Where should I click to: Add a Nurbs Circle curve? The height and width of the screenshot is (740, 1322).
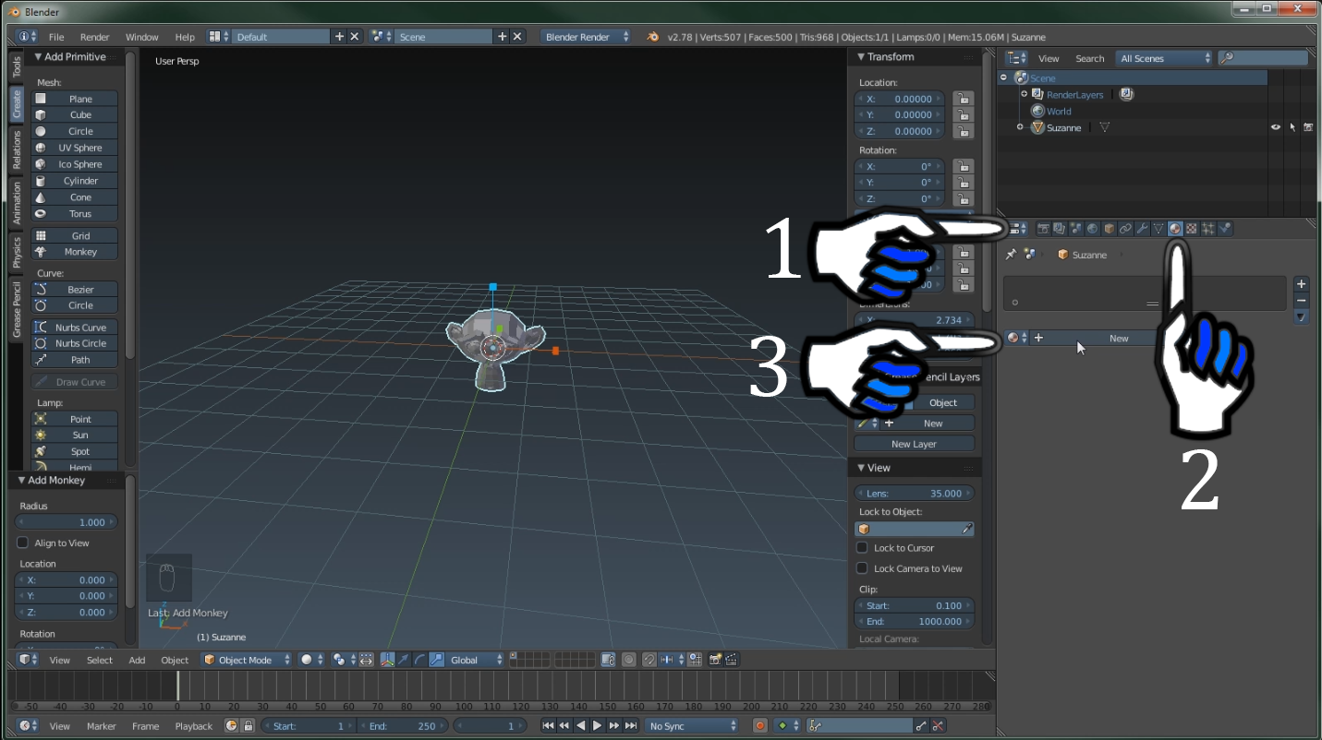click(75, 343)
